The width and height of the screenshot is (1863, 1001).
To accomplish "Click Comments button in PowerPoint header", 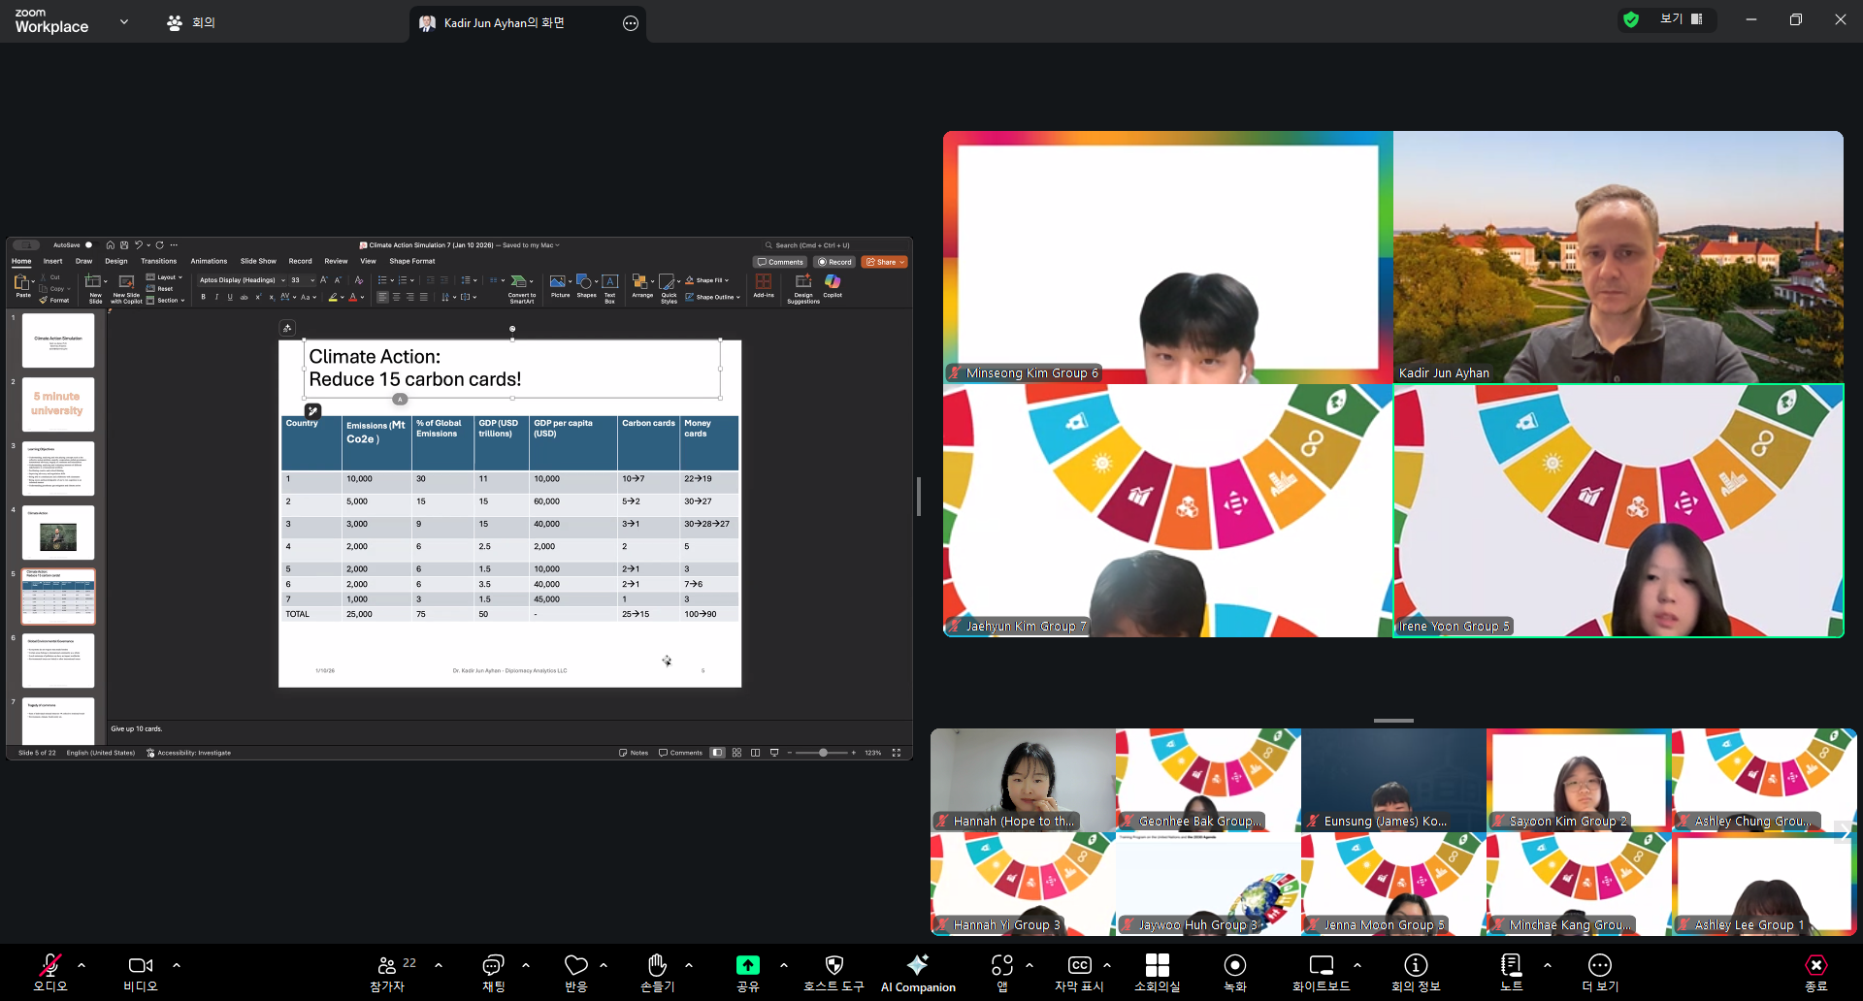I will tap(780, 262).
